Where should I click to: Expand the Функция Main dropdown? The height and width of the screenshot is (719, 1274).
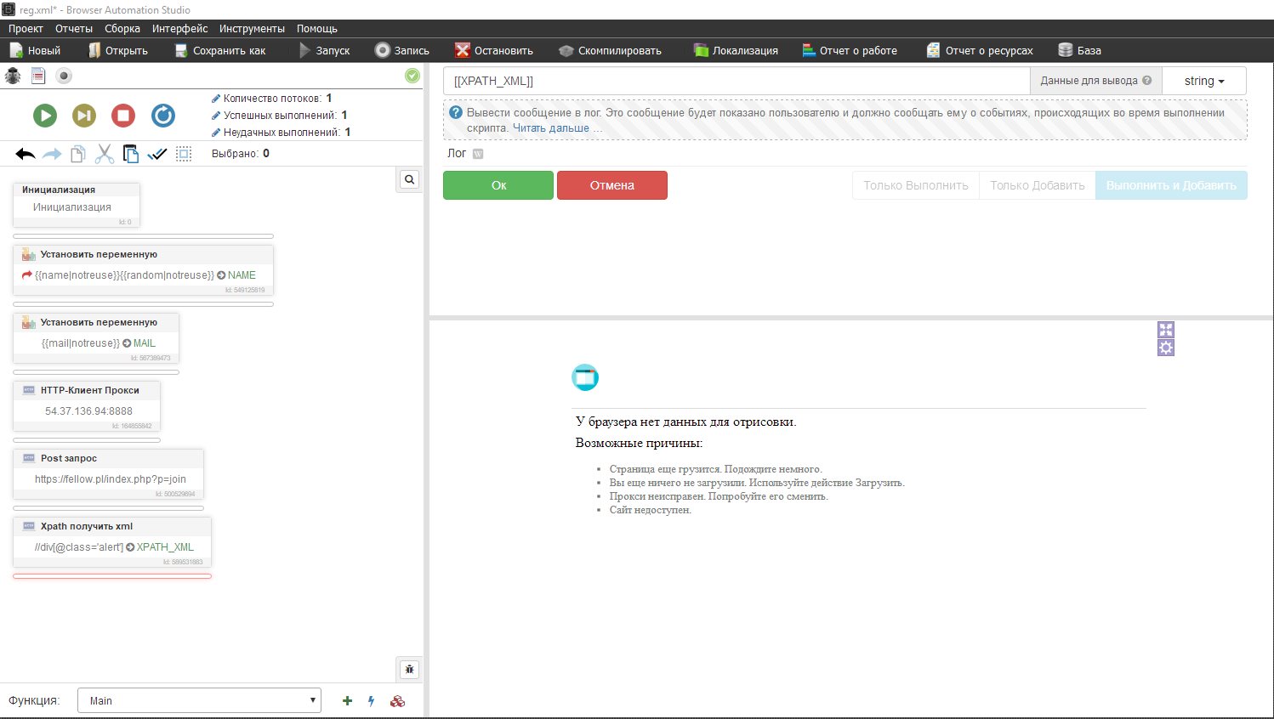click(x=199, y=700)
